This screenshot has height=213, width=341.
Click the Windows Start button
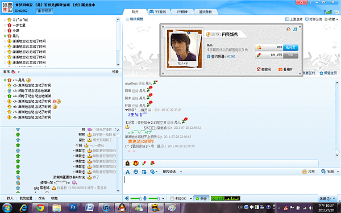point(7,208)
